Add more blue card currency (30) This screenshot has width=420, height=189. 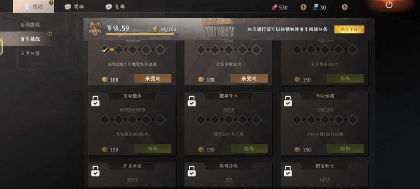coord(345,7)
